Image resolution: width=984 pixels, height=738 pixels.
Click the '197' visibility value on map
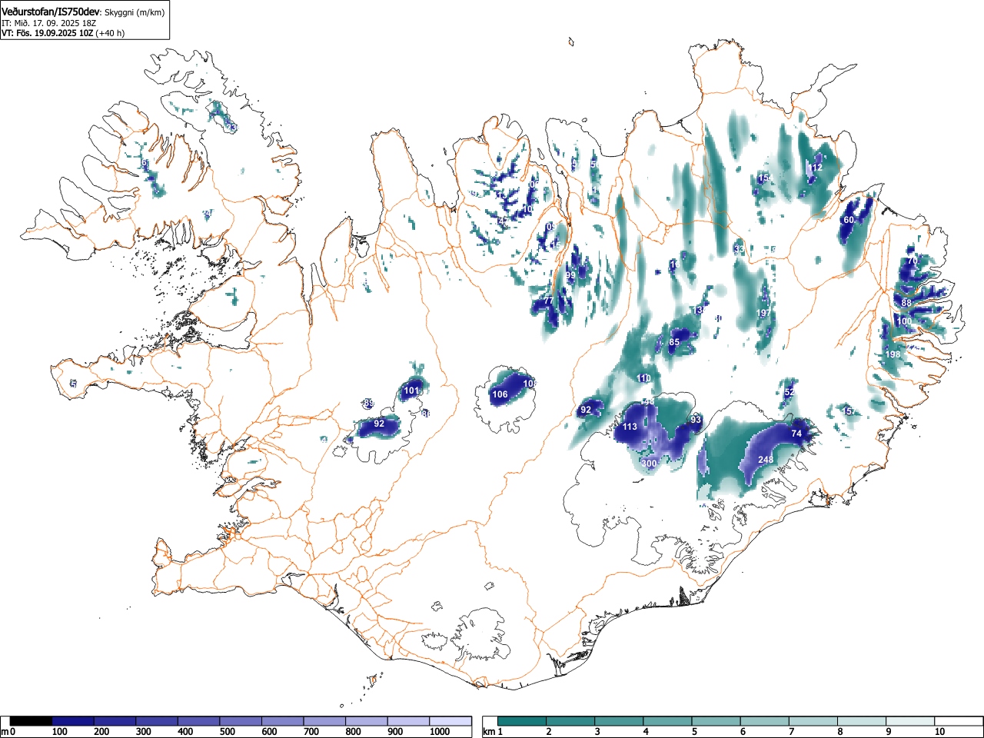[763, 313]
